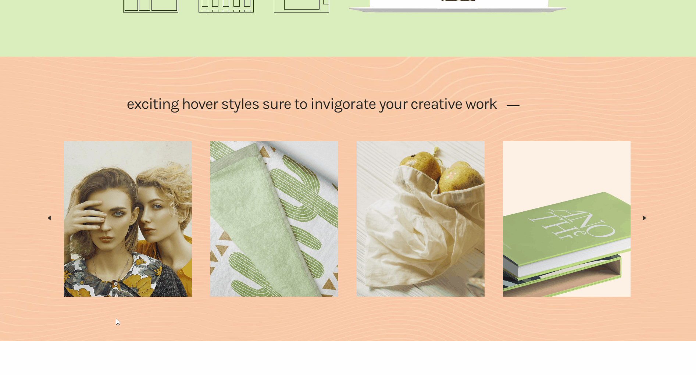This screenshot has width=696, height=375.
Task: Click the dash line after the heading
Action: click(513, 106)
